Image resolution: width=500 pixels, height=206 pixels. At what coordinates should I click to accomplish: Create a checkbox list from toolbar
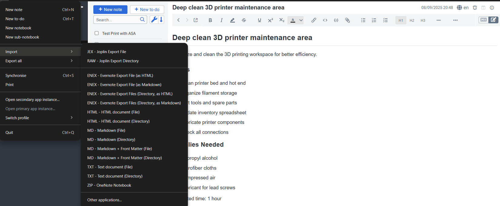click(385, 20)
